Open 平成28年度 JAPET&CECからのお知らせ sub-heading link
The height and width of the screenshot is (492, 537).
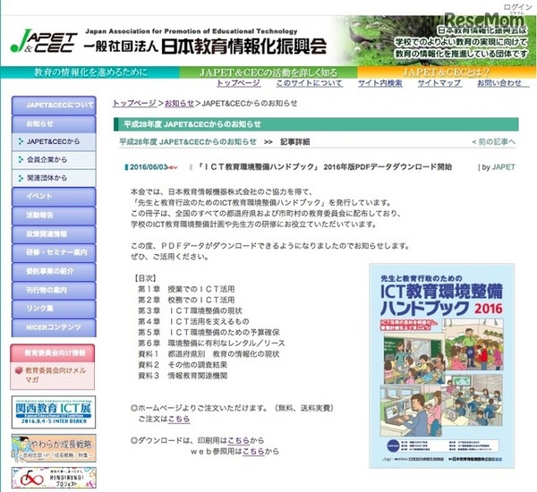pyautogui.click(x=188, y=141)
